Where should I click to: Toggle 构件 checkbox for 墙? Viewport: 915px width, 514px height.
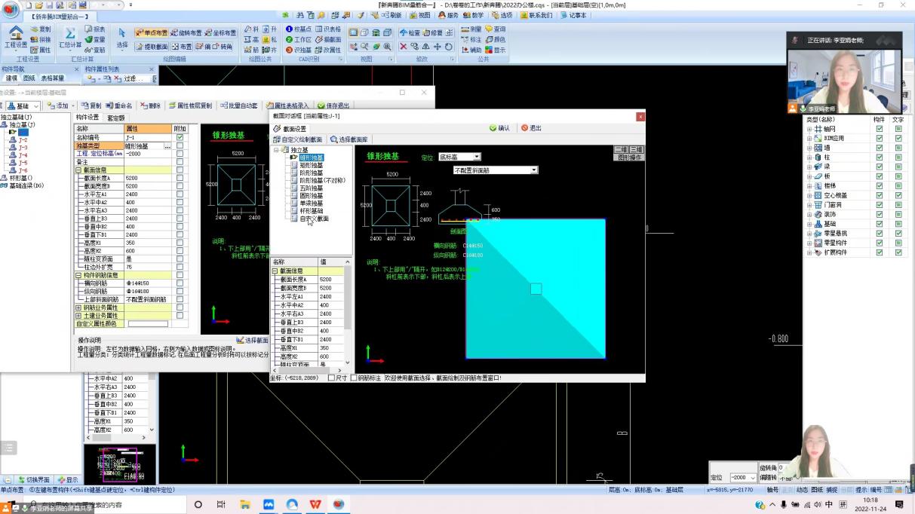coord(879,148)
